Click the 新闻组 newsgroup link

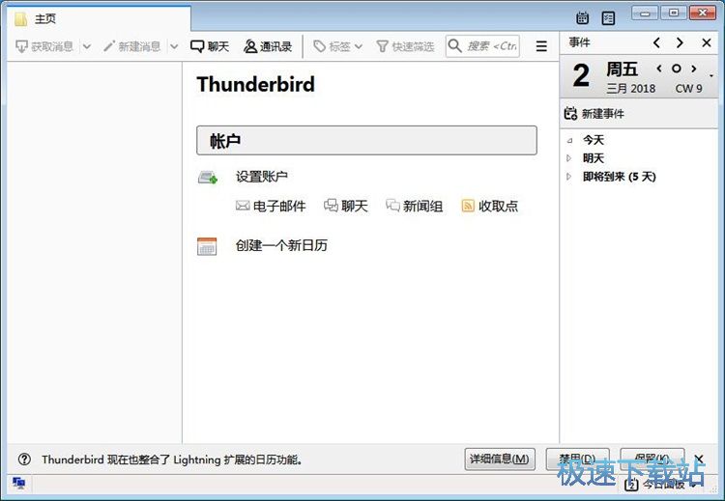click(415, 206)
